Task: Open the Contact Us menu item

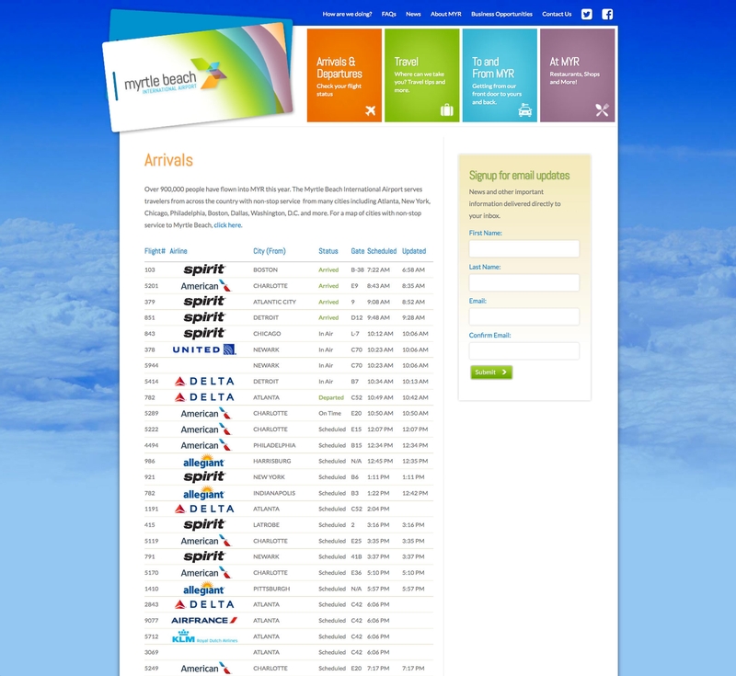Action: tap(557, 14)
